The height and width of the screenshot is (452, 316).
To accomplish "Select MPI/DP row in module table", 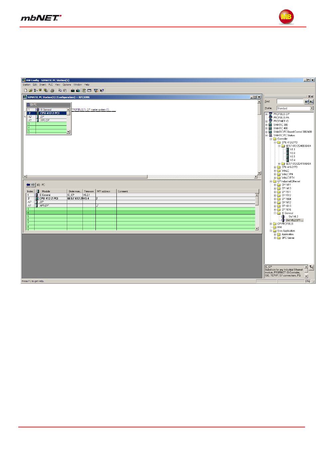I will 141,206.
